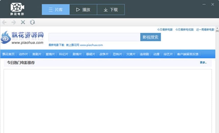Open 客户端留言反馈 feedback page
219x133 pixels.
pyautogui.click(x=188, y=54)
